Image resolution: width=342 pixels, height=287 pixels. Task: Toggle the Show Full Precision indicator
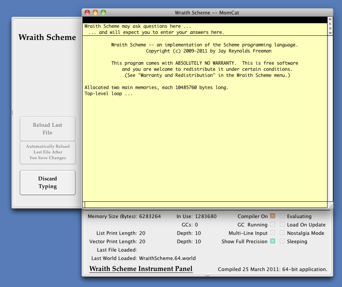coord(273,241)
